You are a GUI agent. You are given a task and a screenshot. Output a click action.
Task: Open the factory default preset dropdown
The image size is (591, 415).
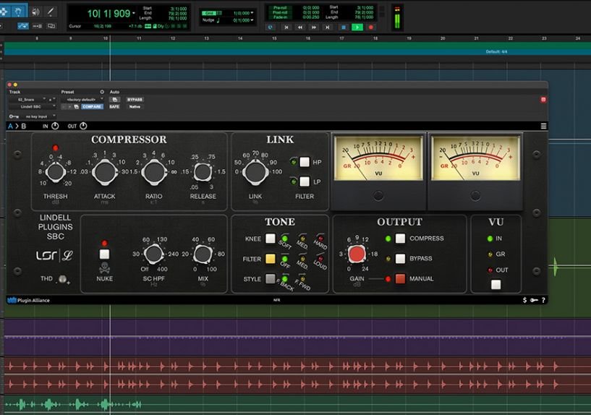click(x=80, y=99)
